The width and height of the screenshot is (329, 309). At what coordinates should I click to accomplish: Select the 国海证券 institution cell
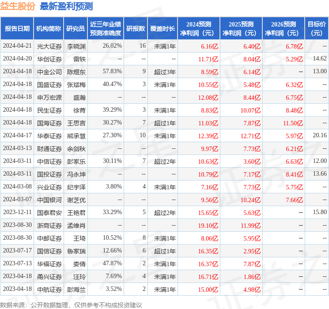(x=49, y=123)
